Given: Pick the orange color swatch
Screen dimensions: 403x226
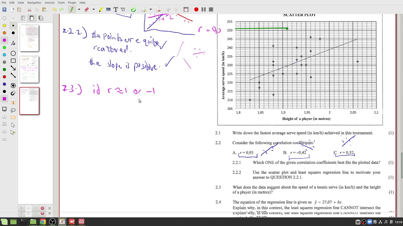Looking at the screenshot, I should point(4,33).
